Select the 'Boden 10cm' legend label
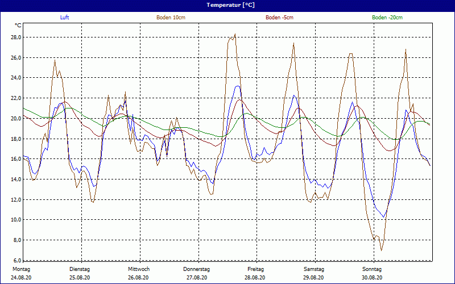Screen dimensions: 455x284 point(171,18)
